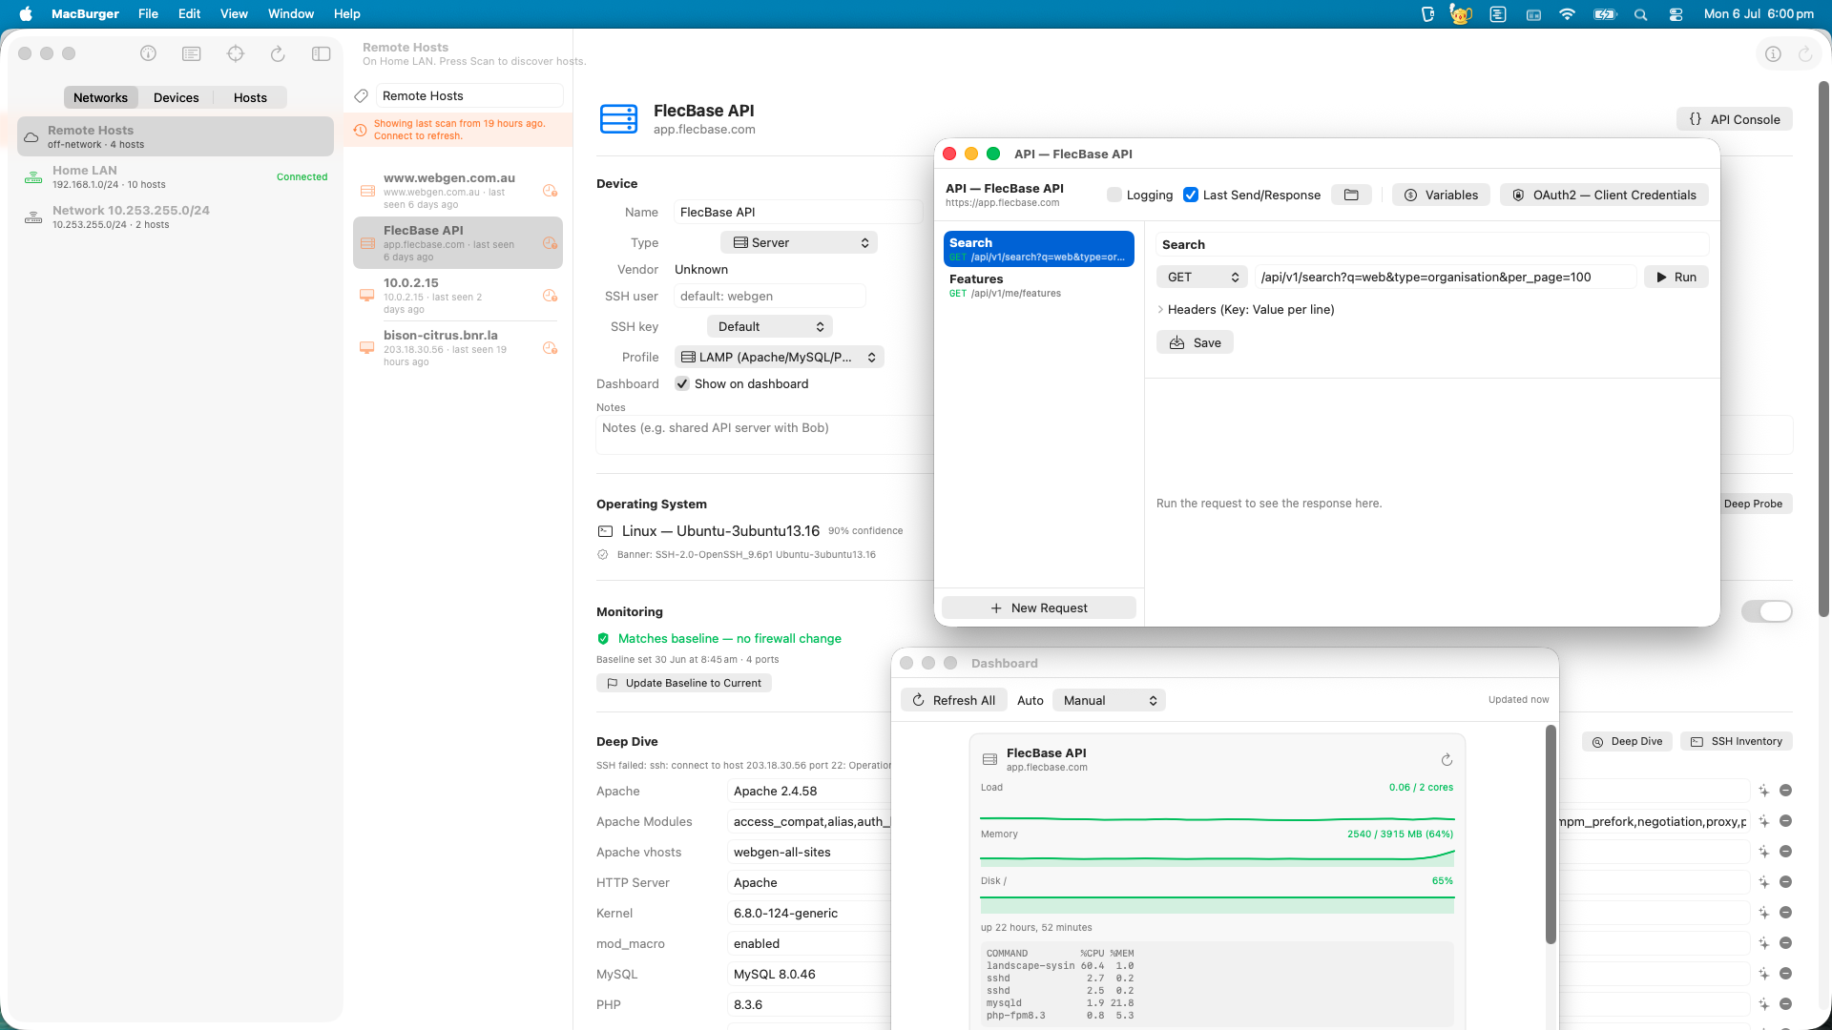This screenshot has height=1030, width=1832.
Task: Click clock status icon for 10.0.2.15 host
Action: [x=550, y=296]
